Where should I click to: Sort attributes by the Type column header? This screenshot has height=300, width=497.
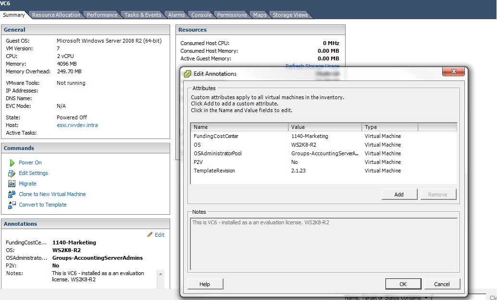(390, 127)
